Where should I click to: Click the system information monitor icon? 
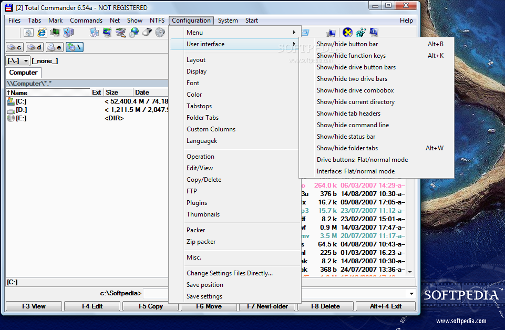(374, 32)
